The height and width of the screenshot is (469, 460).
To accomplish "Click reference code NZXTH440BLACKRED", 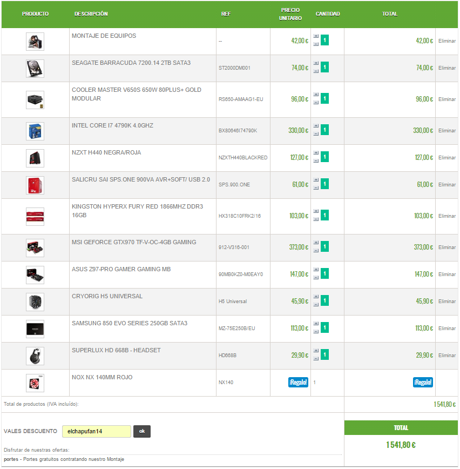I will (x=243, y=158).
